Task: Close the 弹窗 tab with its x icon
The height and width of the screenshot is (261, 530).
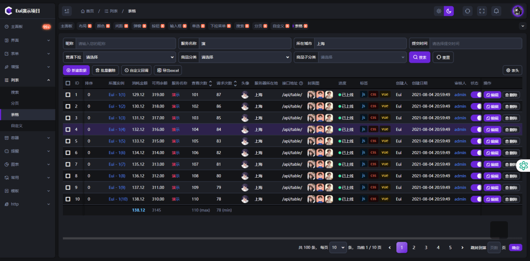Action: [144, 26]
